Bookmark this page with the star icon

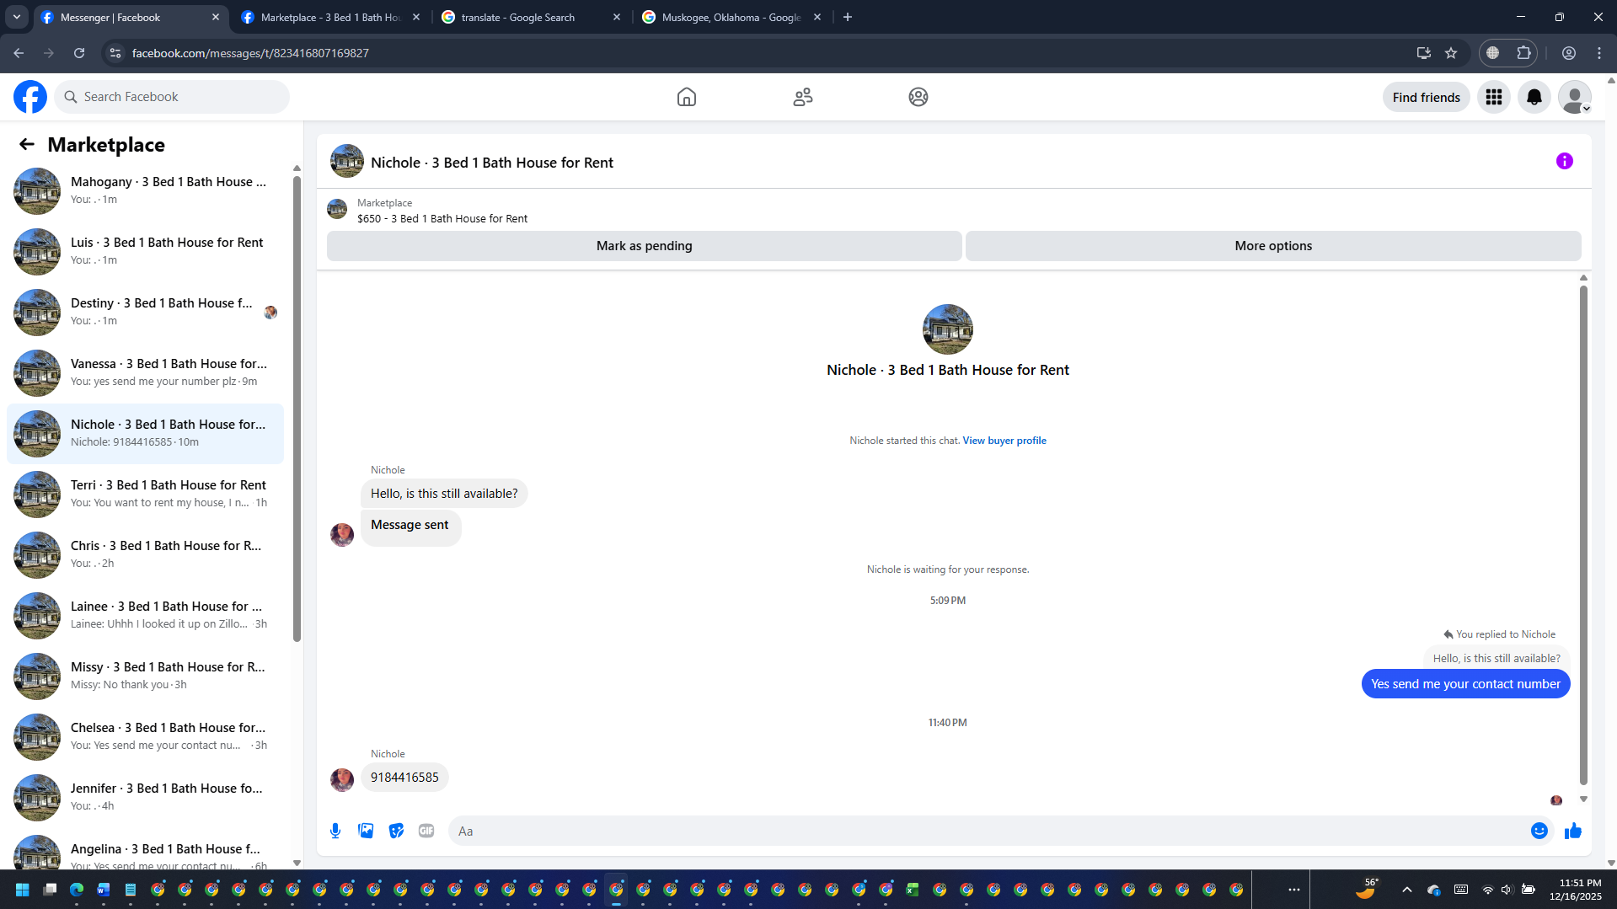[1451, 53]
